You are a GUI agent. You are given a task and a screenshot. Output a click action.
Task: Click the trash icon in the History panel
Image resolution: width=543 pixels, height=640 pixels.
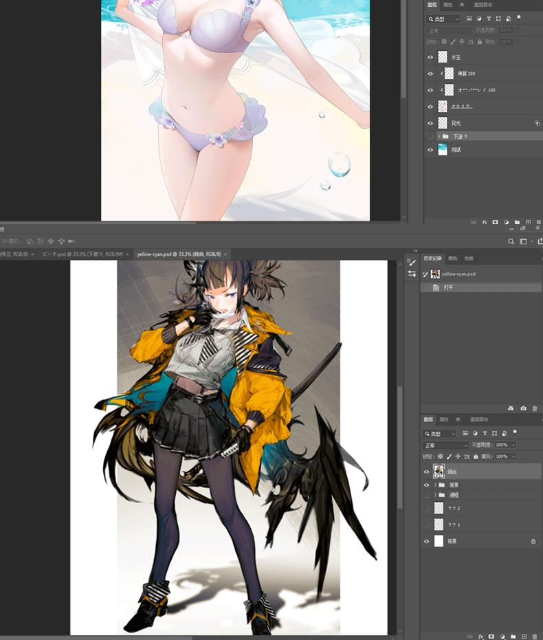click(535, 408)
